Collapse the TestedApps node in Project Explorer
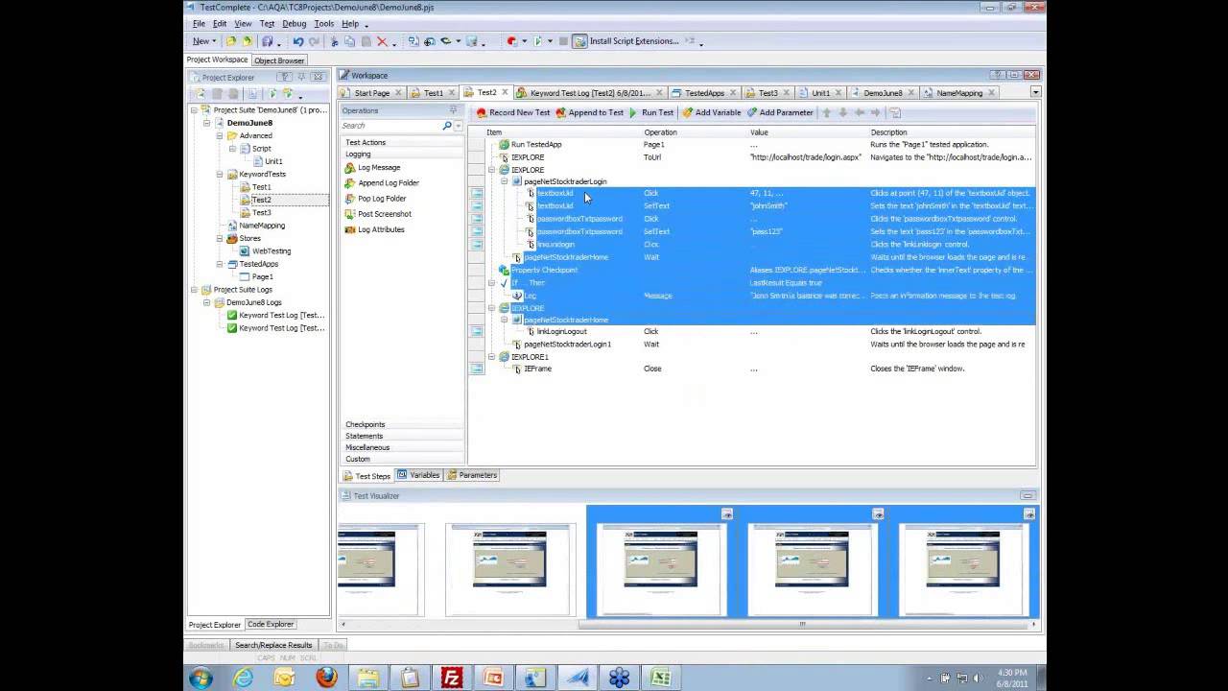Image resolution: width=1228 pixels, height=691 pixels. (x=220, y=264)
